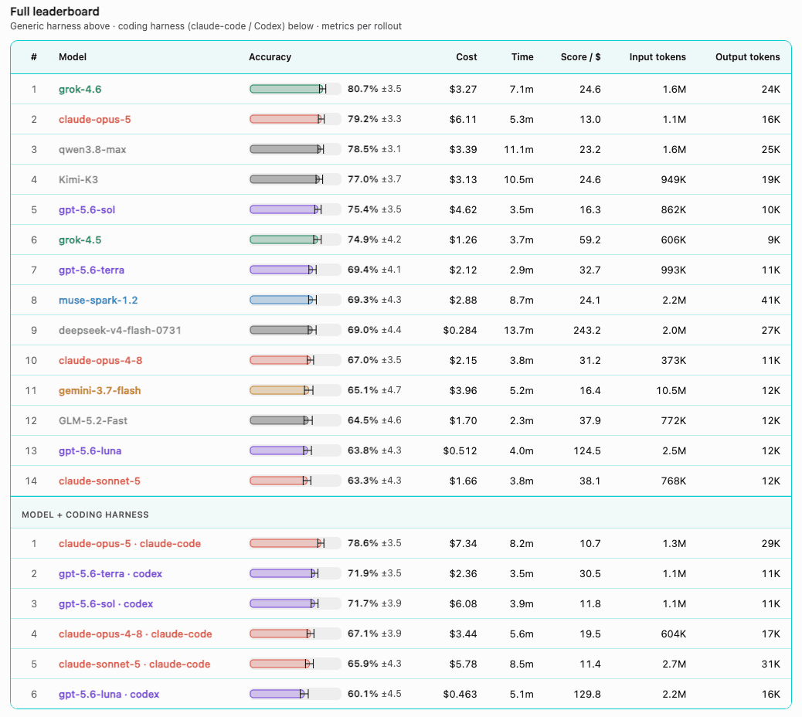802x717 pixels.
Task: Click the 124.5 score per dollar value
Action: [586, 451]
